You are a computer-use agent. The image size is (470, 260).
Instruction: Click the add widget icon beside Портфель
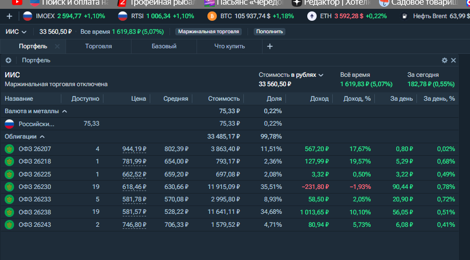point(8,60)
